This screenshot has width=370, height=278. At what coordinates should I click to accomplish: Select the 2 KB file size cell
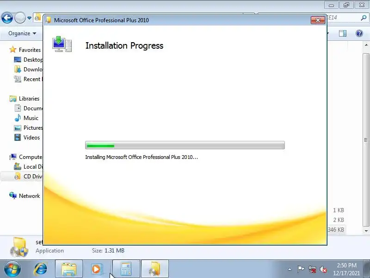click(x=339, y=220)
